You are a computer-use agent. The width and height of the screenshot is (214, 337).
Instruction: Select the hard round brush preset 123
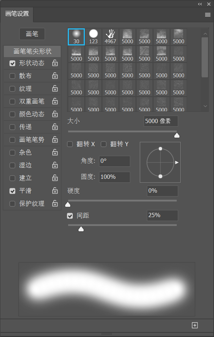tap(93, 37)
